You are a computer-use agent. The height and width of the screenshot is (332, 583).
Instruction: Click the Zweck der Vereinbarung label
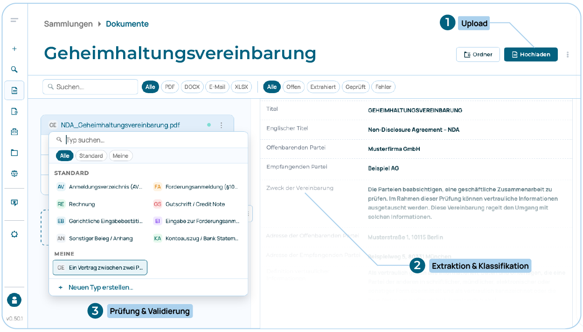click(300, 188)
